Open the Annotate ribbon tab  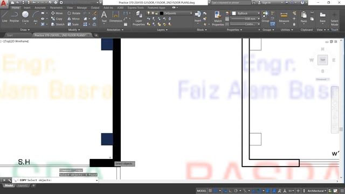[40, 8]
